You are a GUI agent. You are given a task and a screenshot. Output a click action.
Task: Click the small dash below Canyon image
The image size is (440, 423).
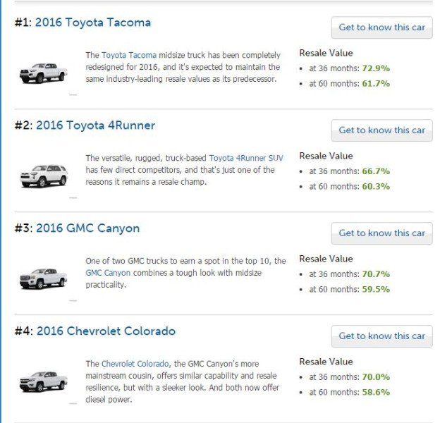tap(73, 301)
